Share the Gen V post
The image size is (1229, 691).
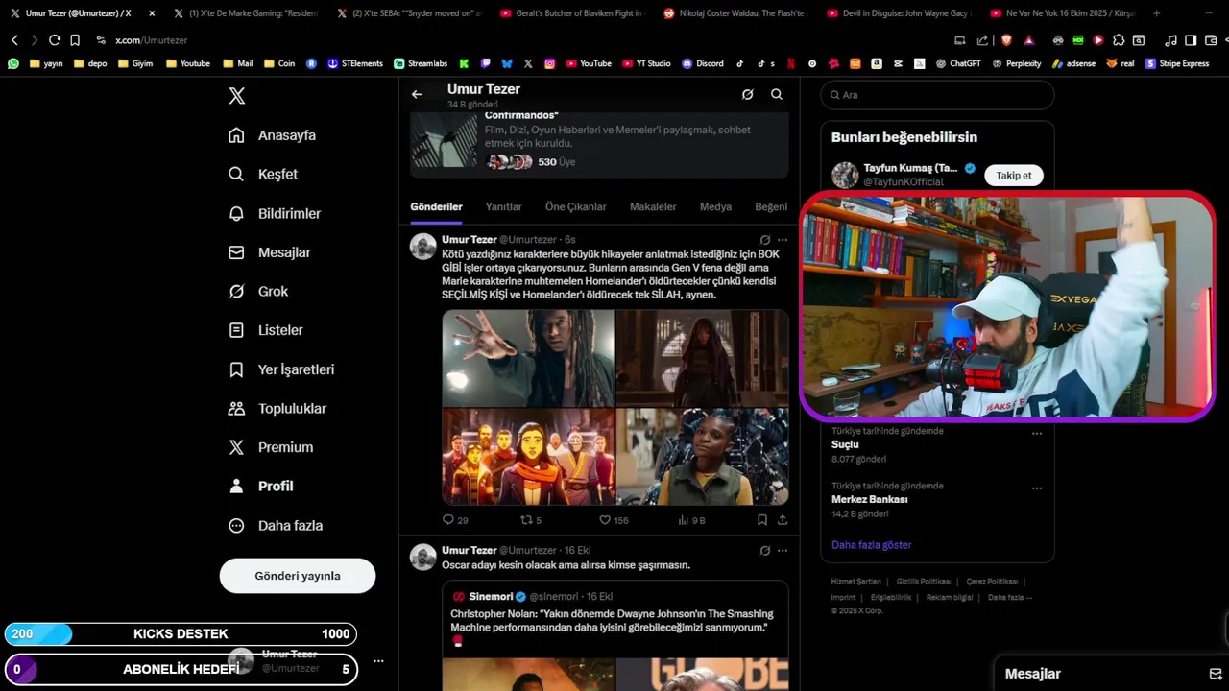pyautogui.click(x=783, y=520)
